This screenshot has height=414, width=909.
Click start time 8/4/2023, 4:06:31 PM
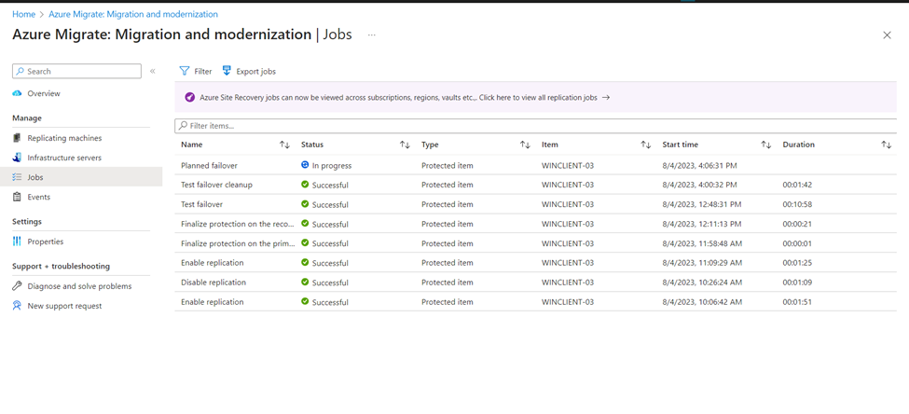(700, 165)
